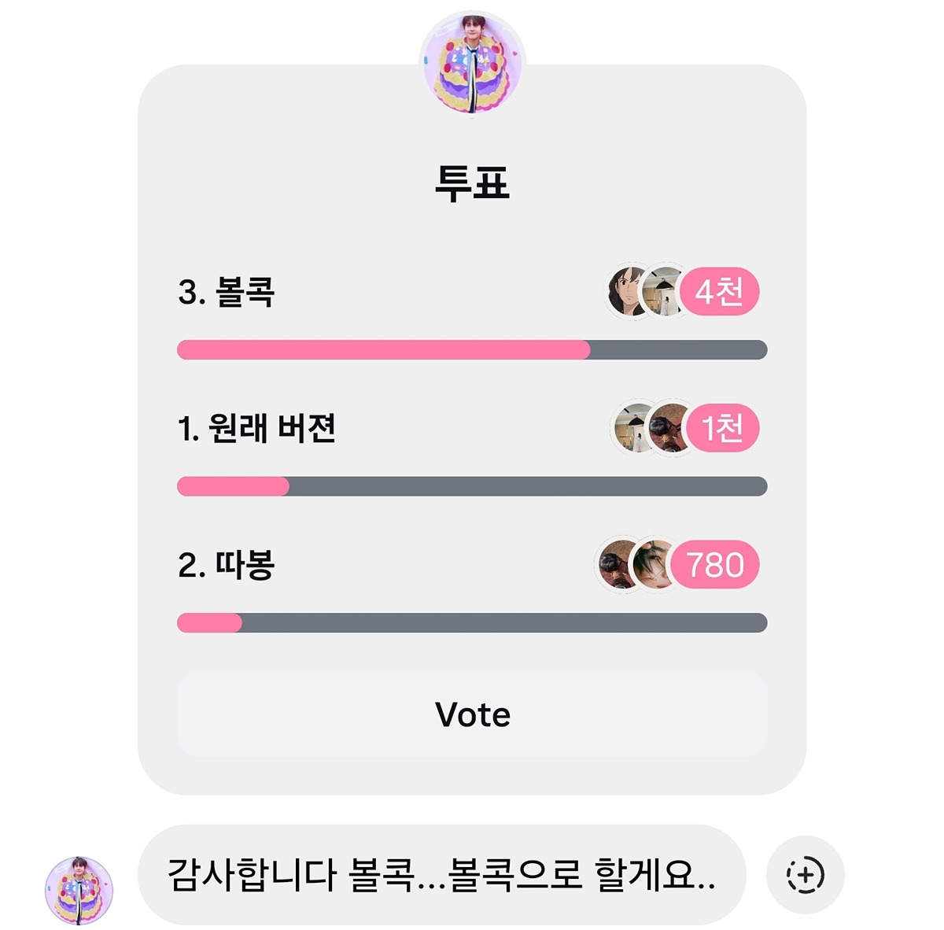This screenshot has width=944, height=930.
Task: Click the 따봉 result progress bar
Action: click(472, 623)
